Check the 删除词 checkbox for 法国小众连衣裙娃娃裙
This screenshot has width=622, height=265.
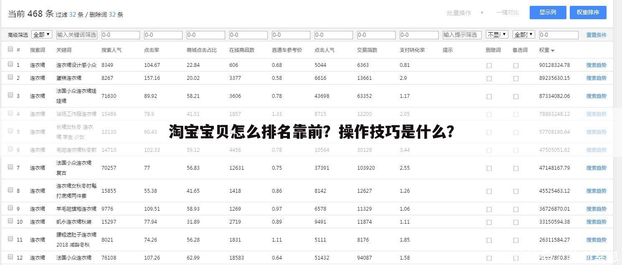click(489, 96)
